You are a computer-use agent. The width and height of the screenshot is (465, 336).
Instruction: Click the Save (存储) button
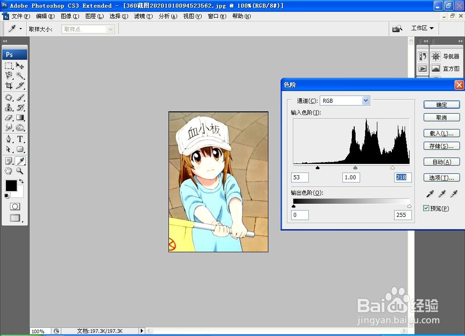pos(441,146)
